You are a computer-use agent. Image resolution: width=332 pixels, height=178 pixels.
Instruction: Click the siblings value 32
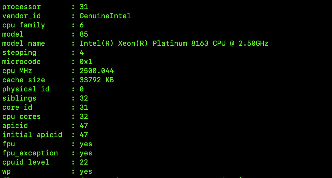[84, 98]
